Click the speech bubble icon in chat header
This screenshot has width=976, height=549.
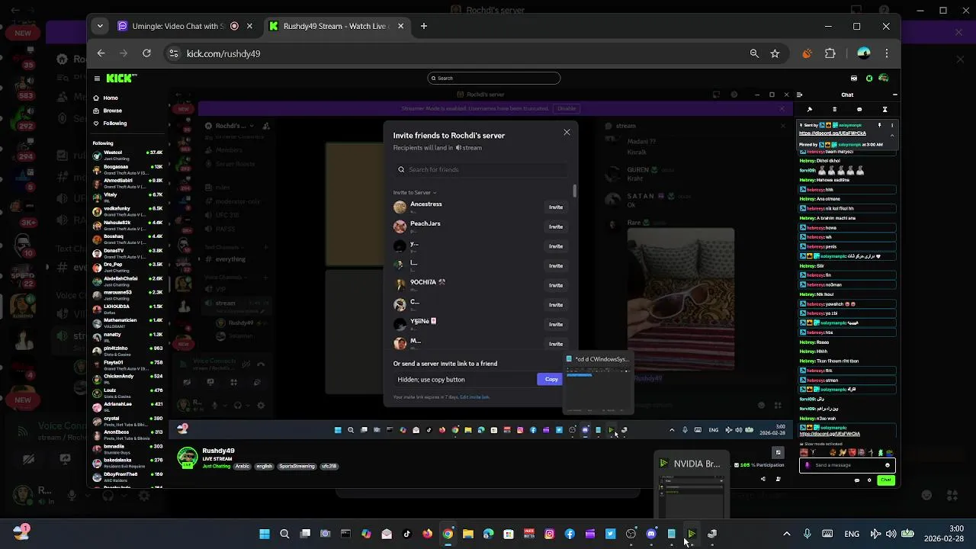(x=859, y=110)
